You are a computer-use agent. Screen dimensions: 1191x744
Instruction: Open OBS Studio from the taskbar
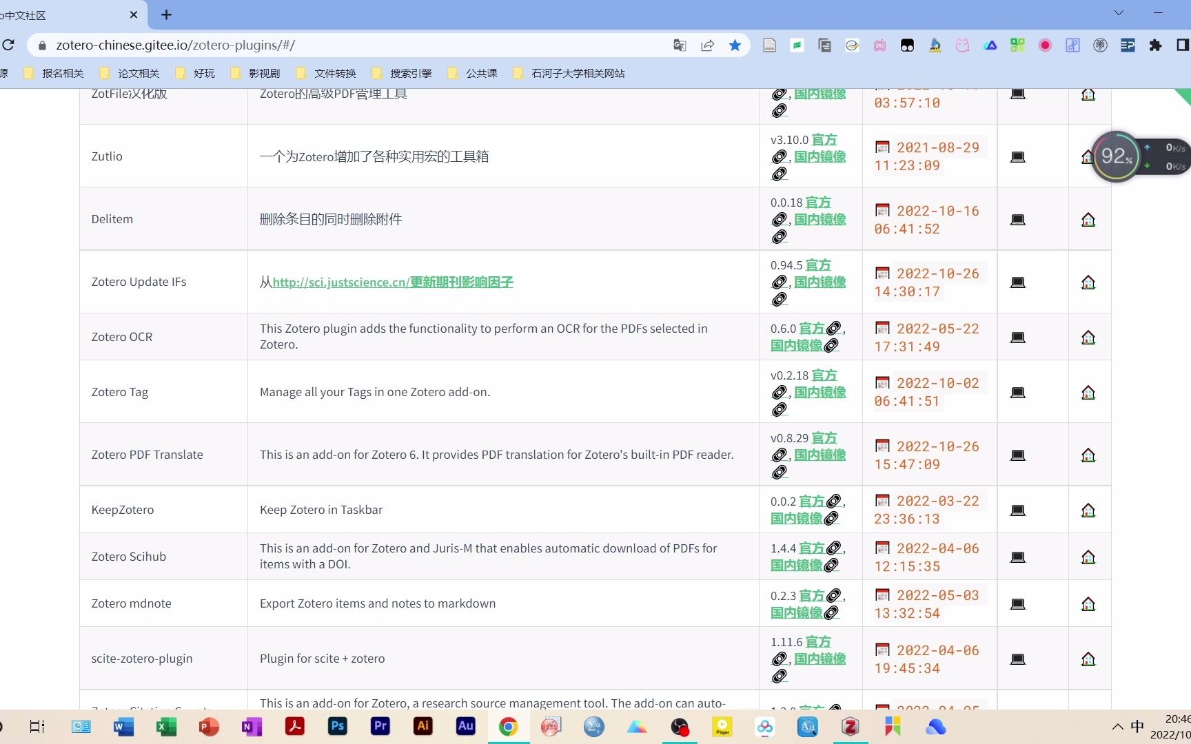tap(680, 727)
